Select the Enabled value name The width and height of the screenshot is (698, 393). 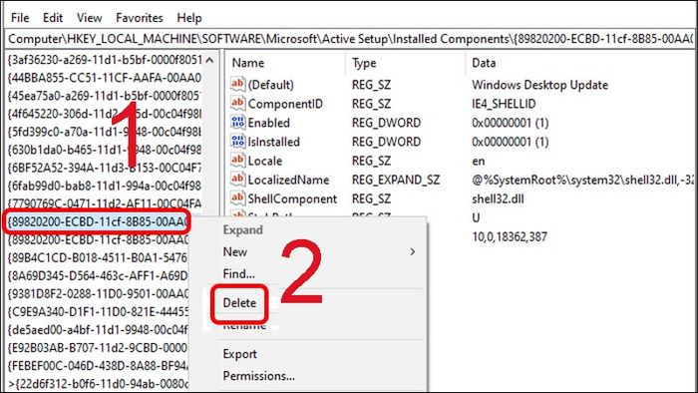(269, 123)
